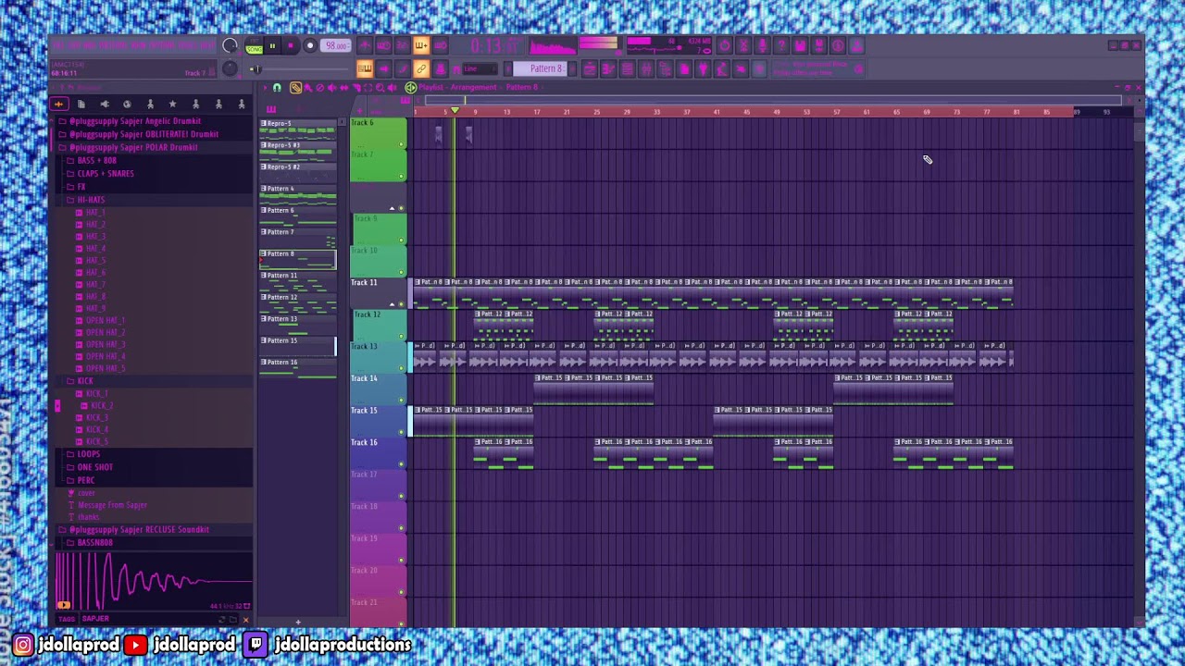Expand the CLAPS + SNARES folder
Viewport: 1185px width, 666px height.
[106, 173]
